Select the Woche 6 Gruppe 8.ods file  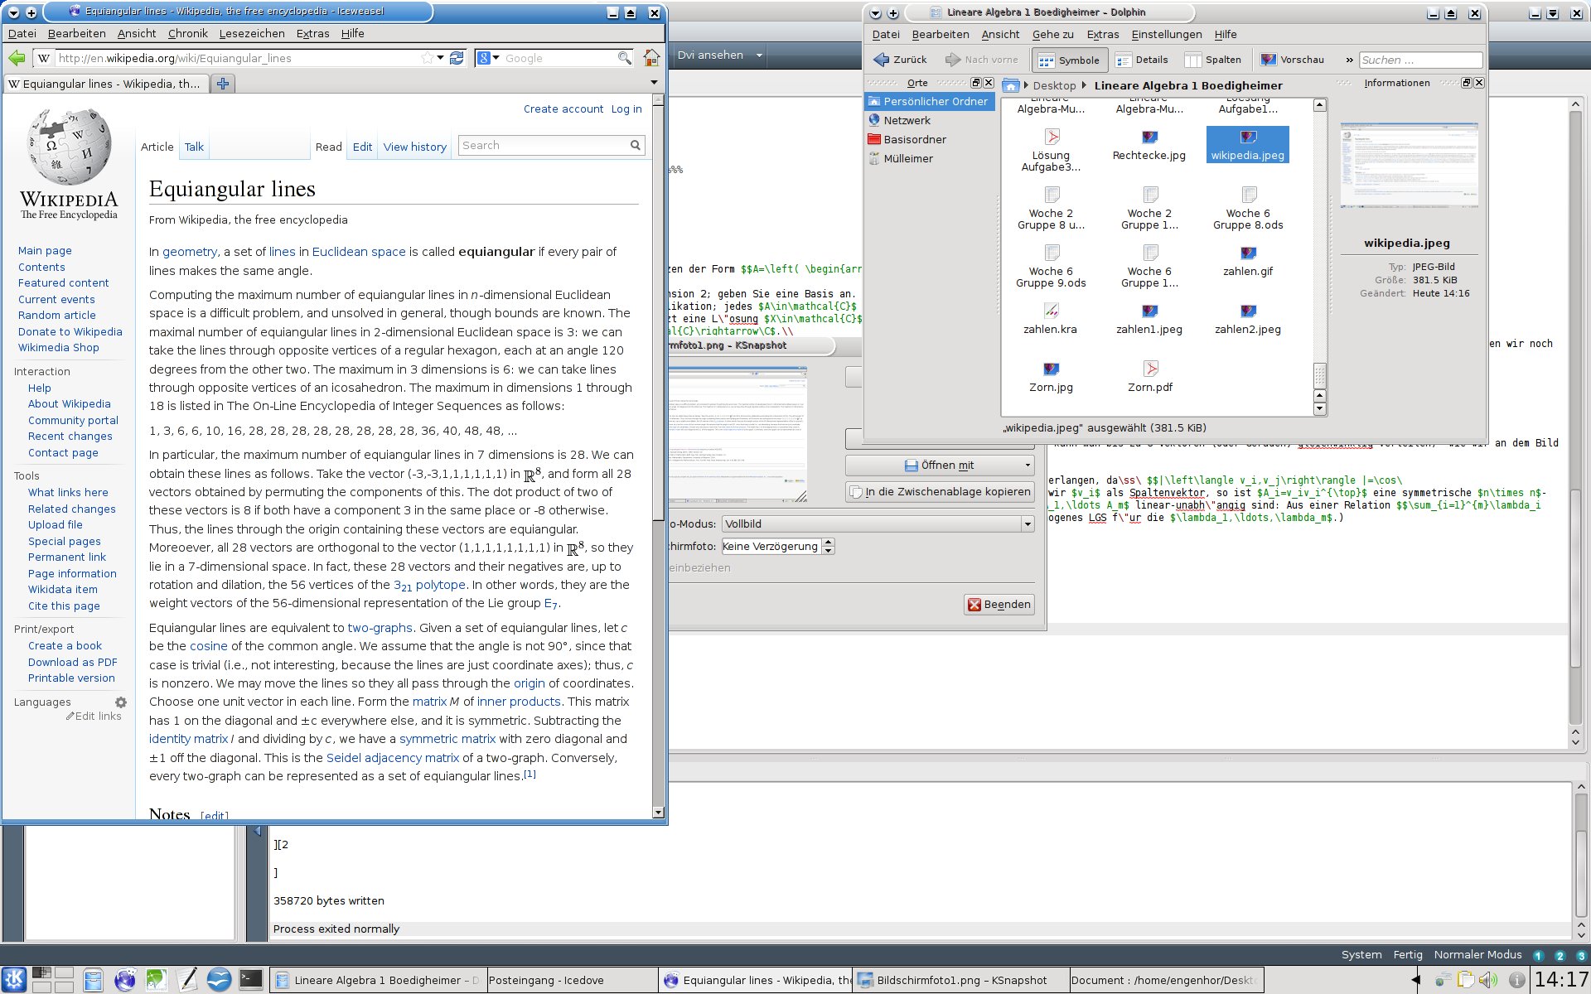click(1248, 209)
